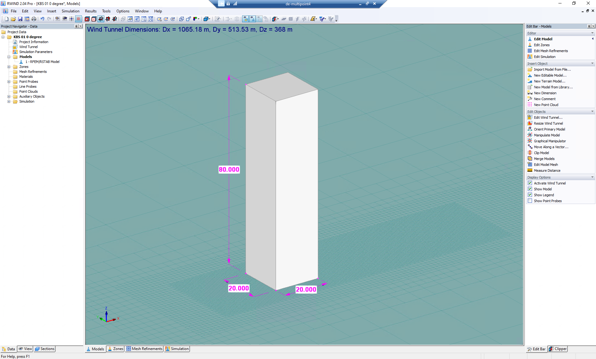Toggle the first highlighted model display button
This screenshot has height=359, width=596.
point(246,19)
